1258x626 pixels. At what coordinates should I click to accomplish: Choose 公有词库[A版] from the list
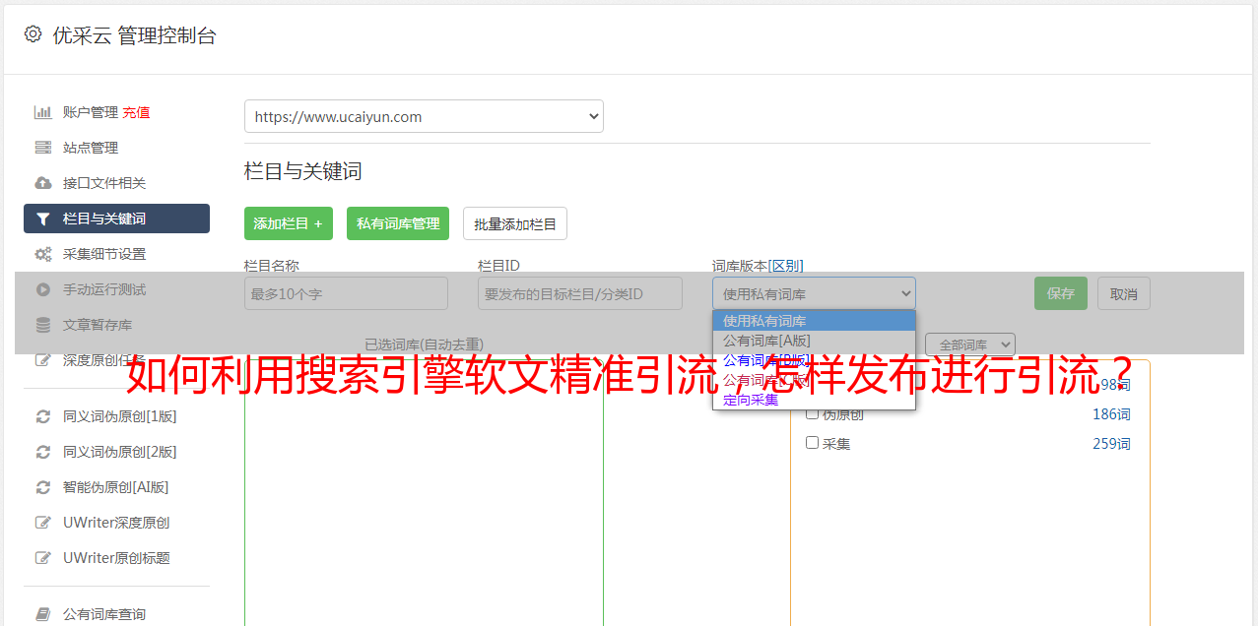[814, 341]
